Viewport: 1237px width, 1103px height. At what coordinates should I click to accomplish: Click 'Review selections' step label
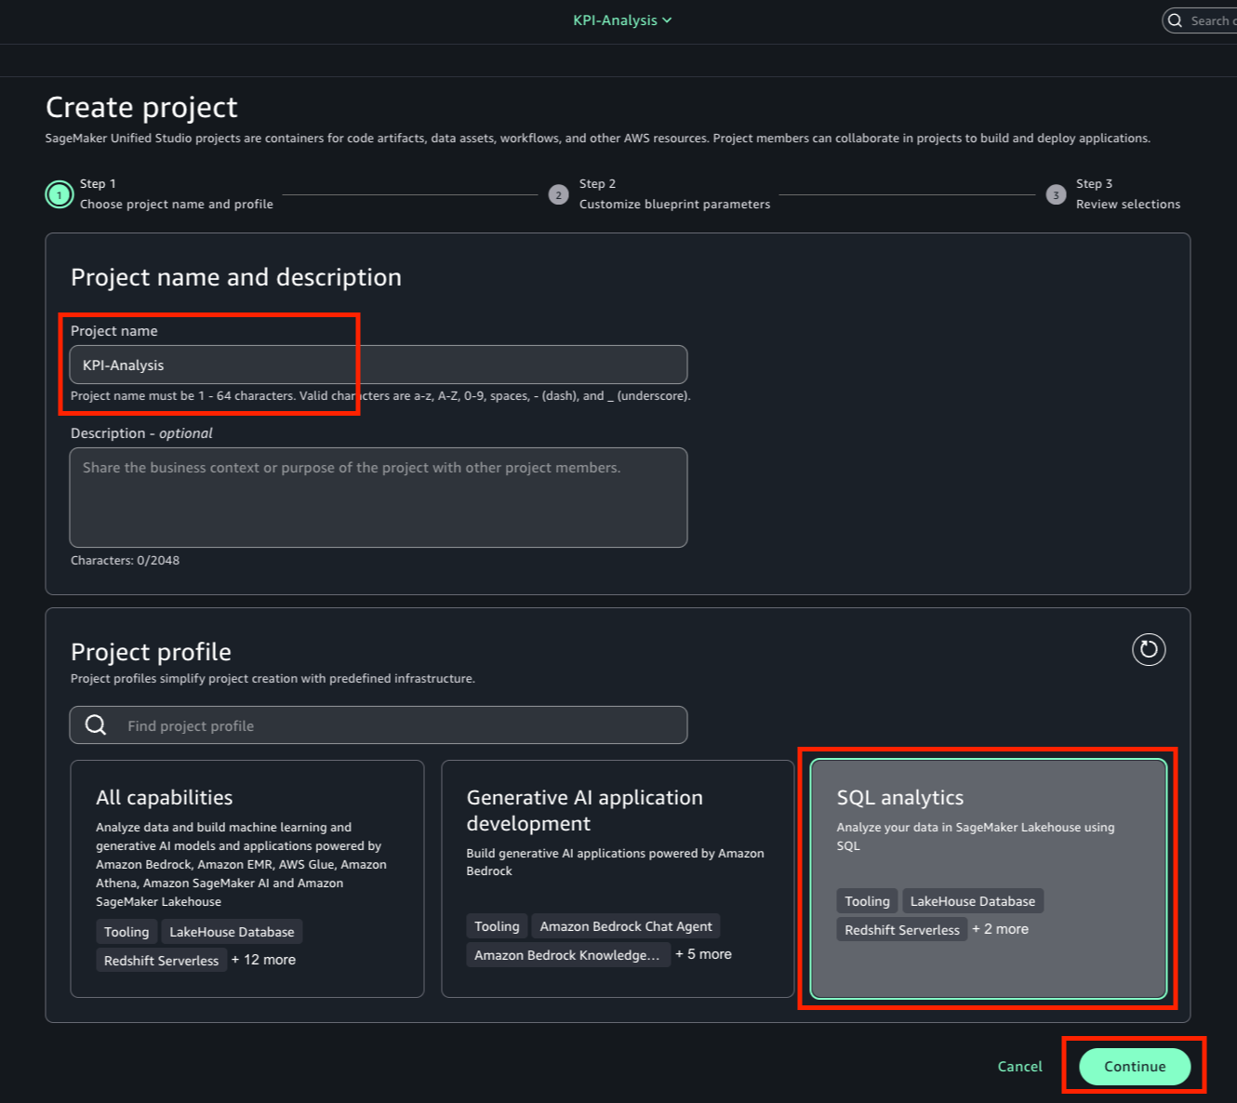click(x=1128, y=205)
